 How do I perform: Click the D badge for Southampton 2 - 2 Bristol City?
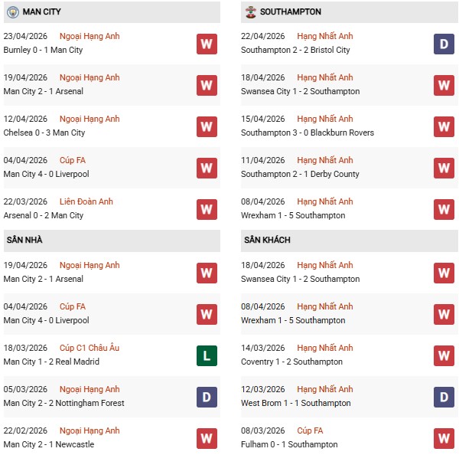coord(444,44)
